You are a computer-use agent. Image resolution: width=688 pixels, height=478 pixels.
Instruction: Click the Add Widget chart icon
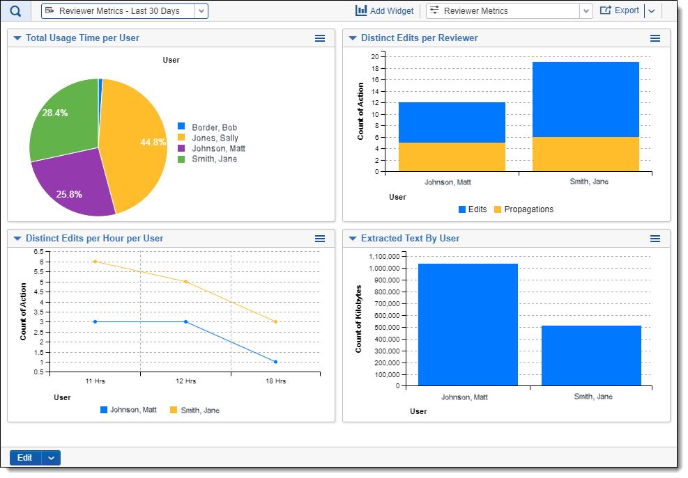[x=361, y=10]
